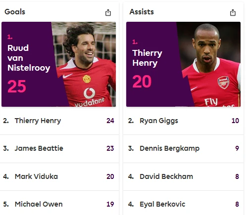Open Dennis Bergkamp player row
This screenshot has width=246, height=215.
click(x=183, y=149)
